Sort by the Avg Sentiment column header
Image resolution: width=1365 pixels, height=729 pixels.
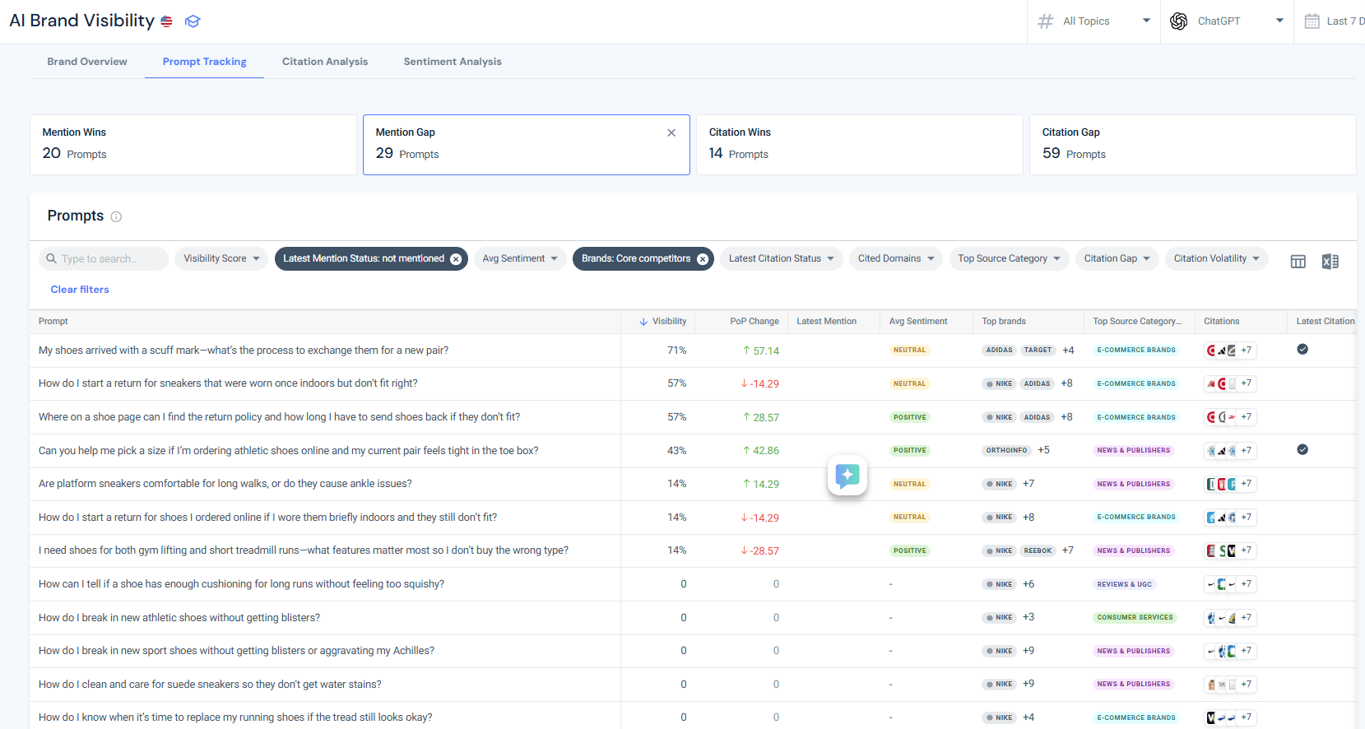pyautogui.click(x=918, y=322)
